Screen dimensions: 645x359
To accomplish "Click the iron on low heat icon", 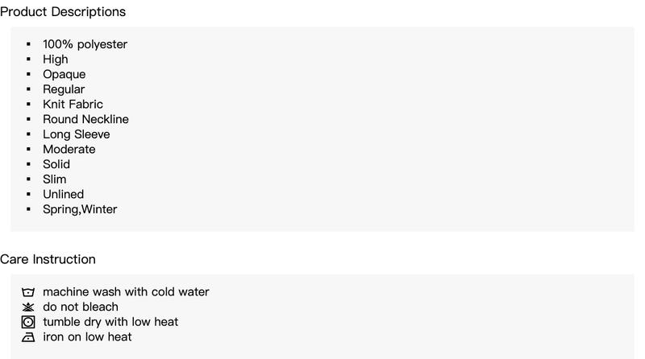I will pos(28,337).
